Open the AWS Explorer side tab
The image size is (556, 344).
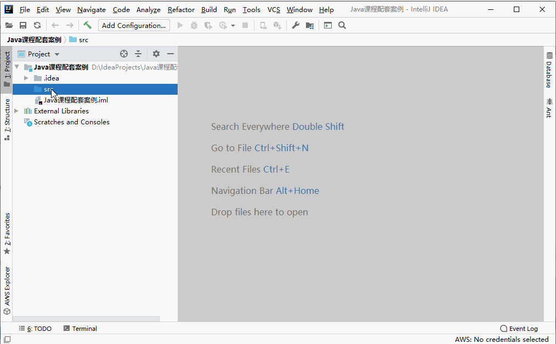tap(7, 290)
